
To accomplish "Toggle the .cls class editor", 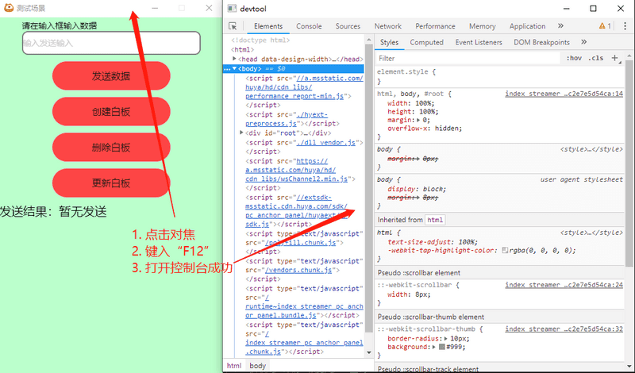I will pyautogui.click(x=596, y=58).
